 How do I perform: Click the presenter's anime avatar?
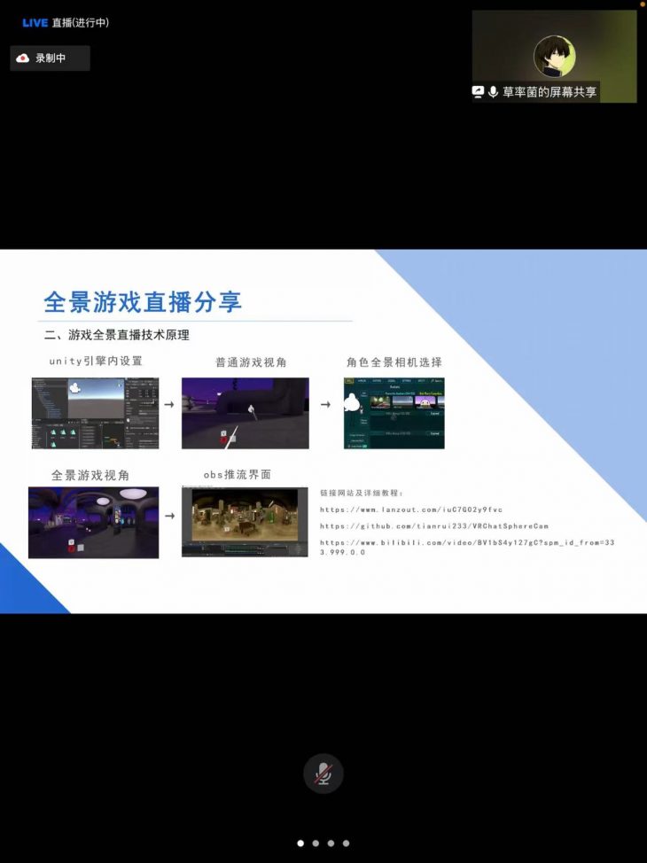554,57
